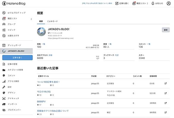Click the 購読リスト sidebar envelope icon
This screenshot has width=174, height=118.
click(x=4, y=18)
